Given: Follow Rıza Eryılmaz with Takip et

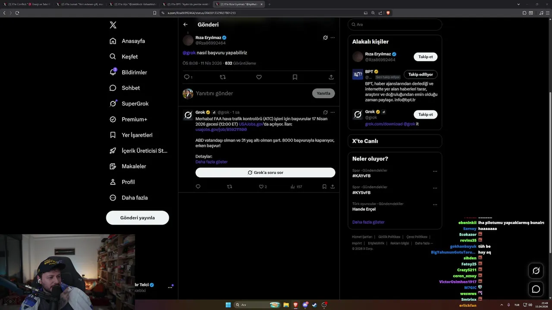Looking at the screenshot, I should point(426,57).
